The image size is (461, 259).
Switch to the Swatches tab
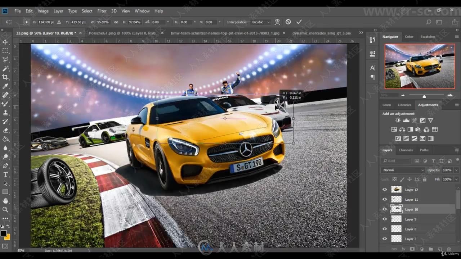(x=428, y=37)
